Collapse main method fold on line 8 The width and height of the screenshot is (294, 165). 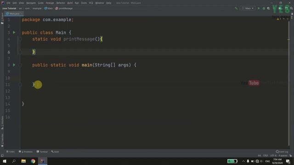[20, 65]
